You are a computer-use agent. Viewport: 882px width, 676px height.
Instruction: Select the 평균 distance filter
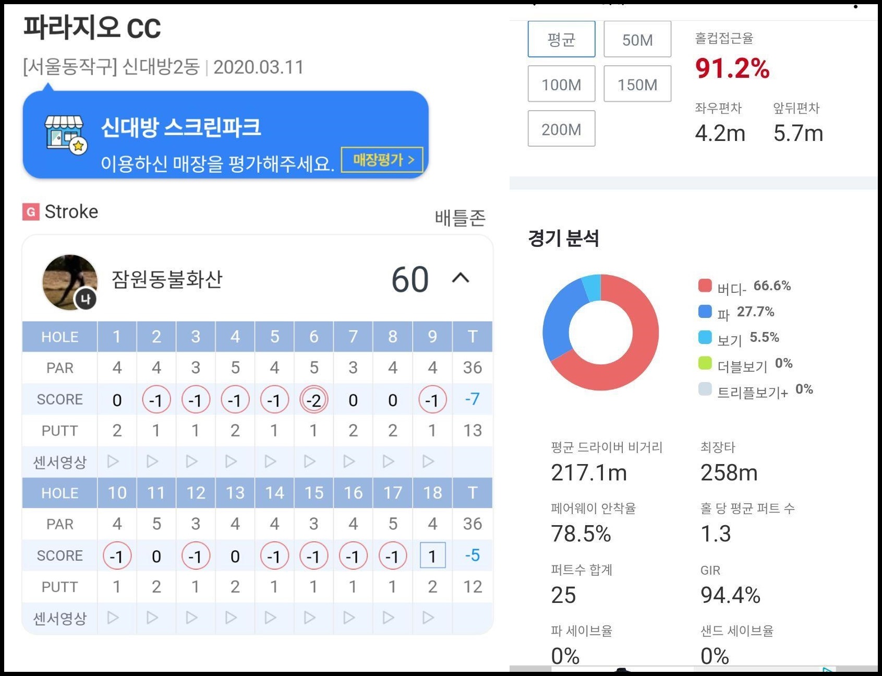pos(561,39)
